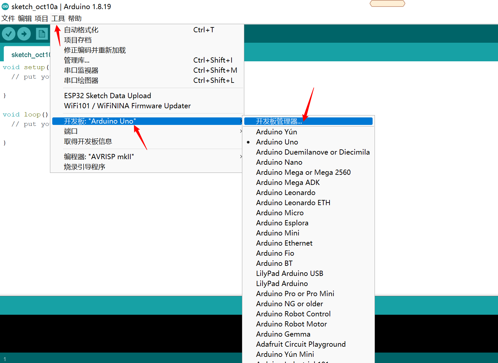Open the 编辑 menu

tap(25, 18)
